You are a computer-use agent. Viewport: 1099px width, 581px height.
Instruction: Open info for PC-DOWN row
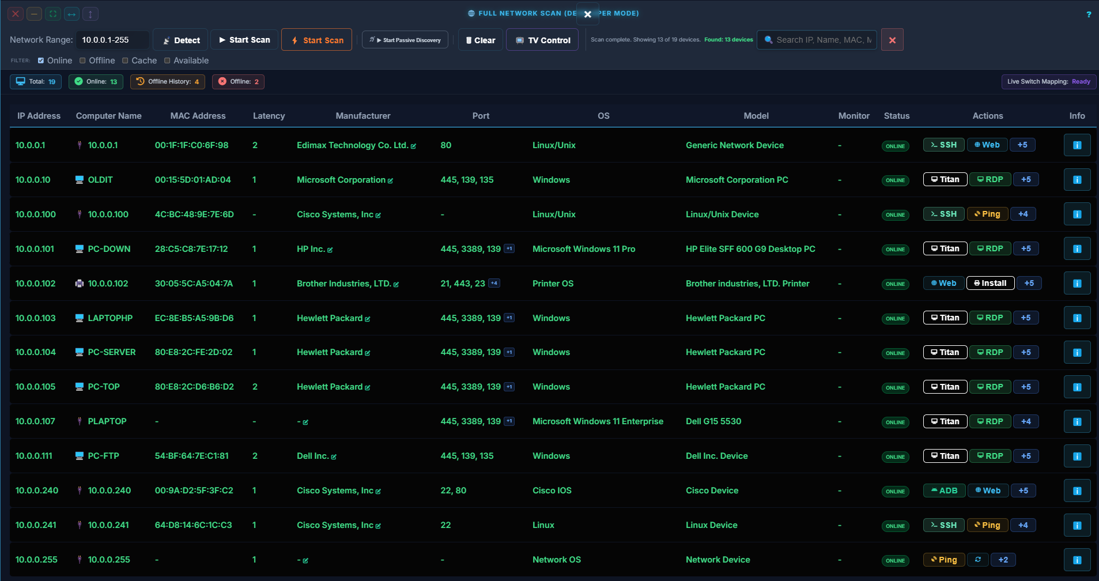[1077, 249]
